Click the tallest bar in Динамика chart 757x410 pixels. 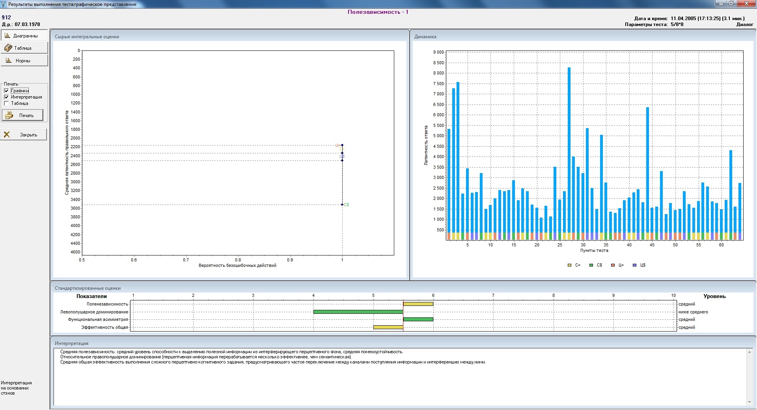click(x=569, y=150)
